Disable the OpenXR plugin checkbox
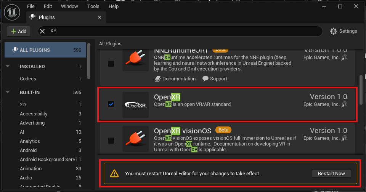366x192 pixels. click(x=111, y=104)
